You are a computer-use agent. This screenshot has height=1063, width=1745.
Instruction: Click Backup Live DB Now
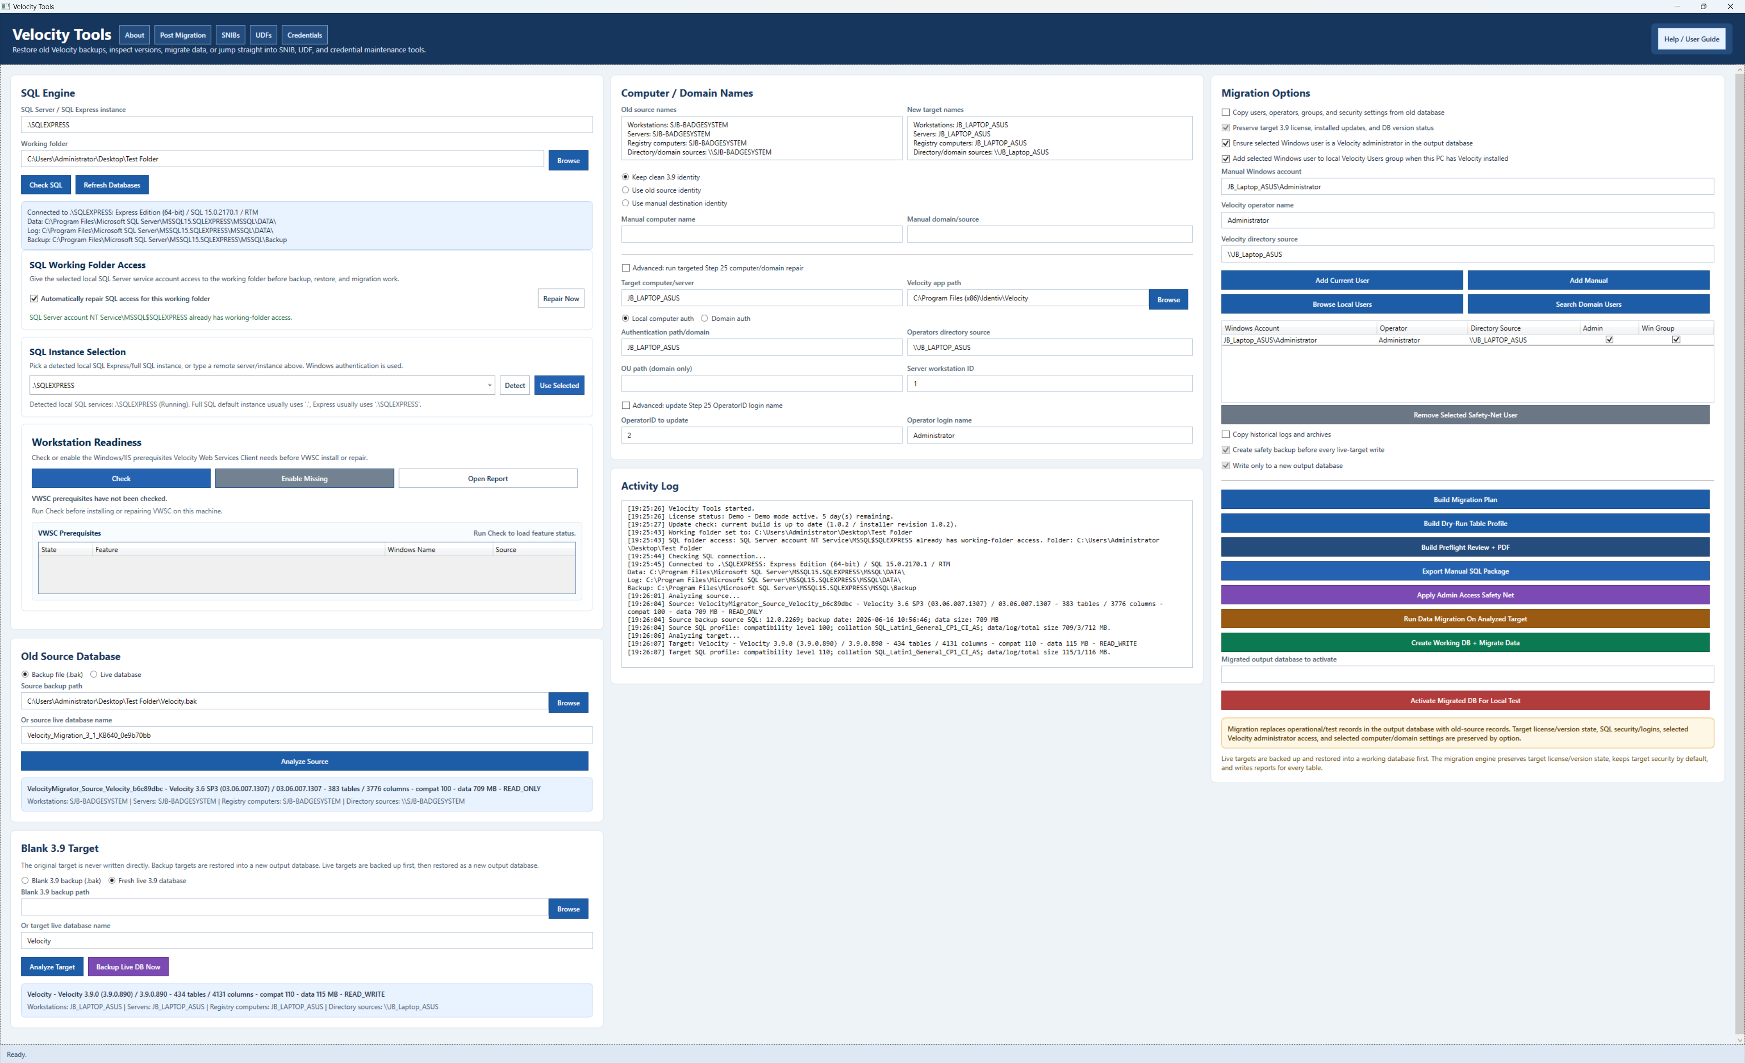coord(128,967)
